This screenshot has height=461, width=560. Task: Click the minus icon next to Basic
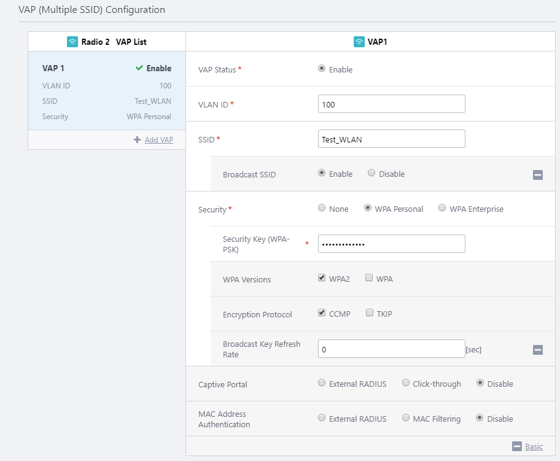click(517, 446)
